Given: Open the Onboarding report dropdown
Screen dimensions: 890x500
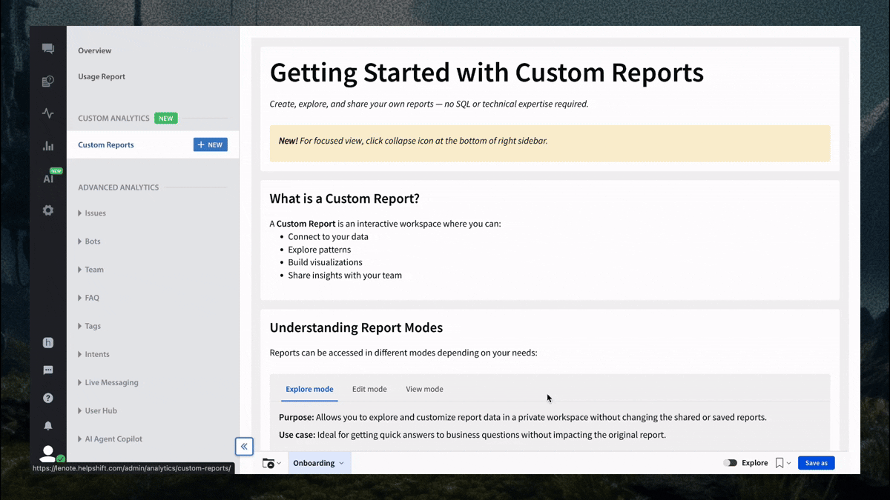Looking at the screenshot, I should pos(319,463).
